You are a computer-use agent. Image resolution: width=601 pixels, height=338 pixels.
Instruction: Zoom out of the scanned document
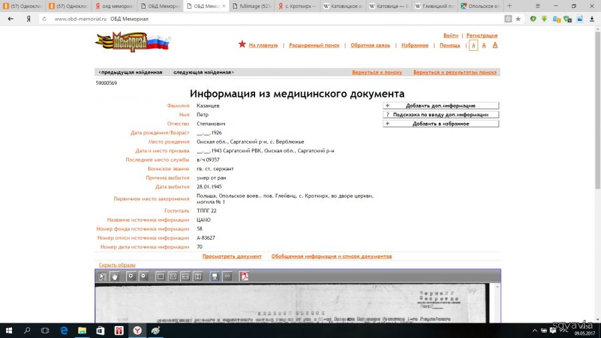143,276
